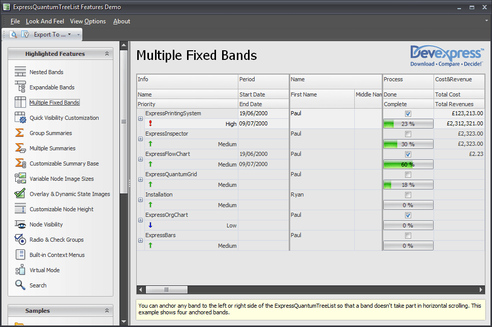Screen dimensions: 492x327
Task: Click the blue Low priority arrow icon
Action: click(150, 225)
